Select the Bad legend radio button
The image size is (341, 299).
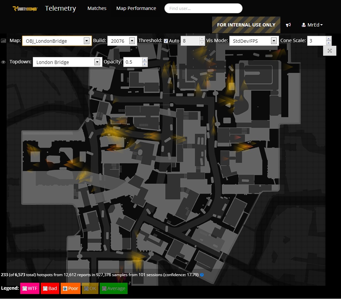coord(45,289)
